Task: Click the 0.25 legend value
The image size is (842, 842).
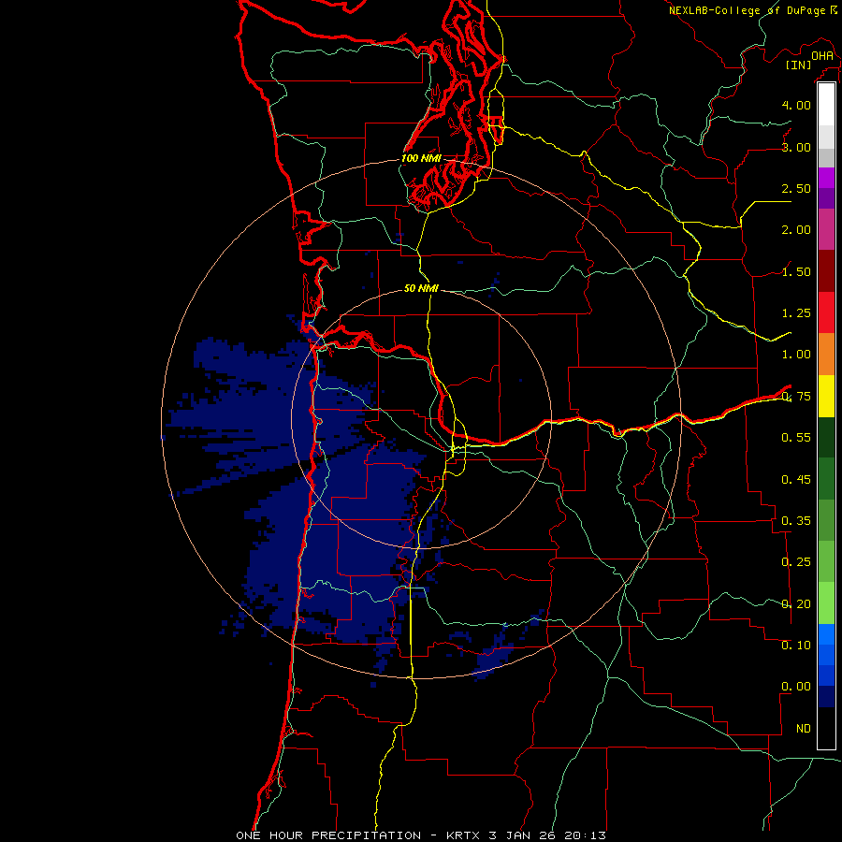Action: [796, 562]
